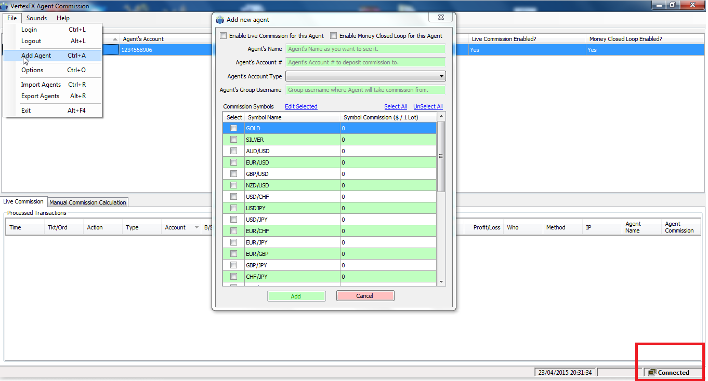Tick the EUR/GBP symbol checkbox
708x381 pixels.
234,254
